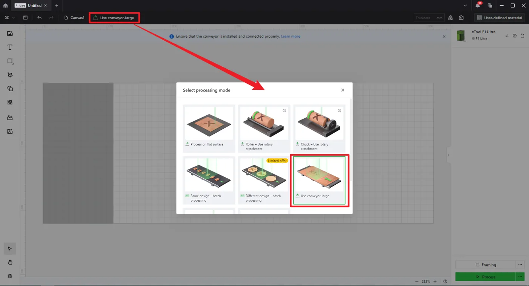529x286 pixels.
Task: Click the multi-window icon in title bar
Action: coord(490,6)
